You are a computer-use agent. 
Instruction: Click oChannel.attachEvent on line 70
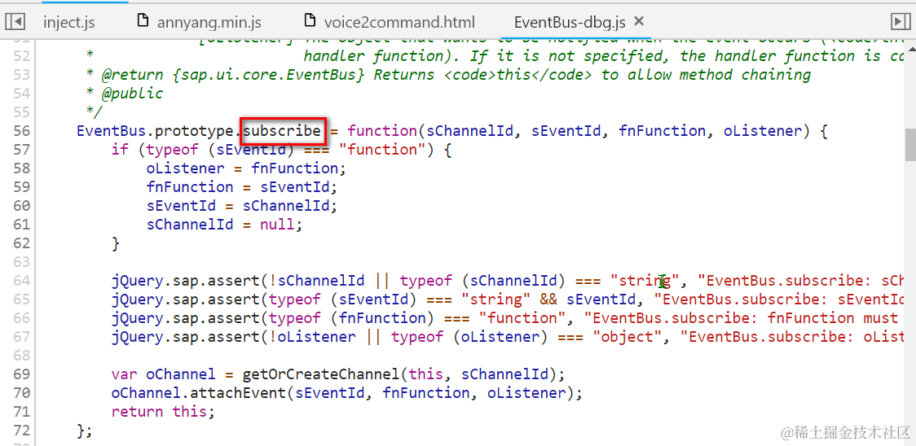(x=199, y=392)
